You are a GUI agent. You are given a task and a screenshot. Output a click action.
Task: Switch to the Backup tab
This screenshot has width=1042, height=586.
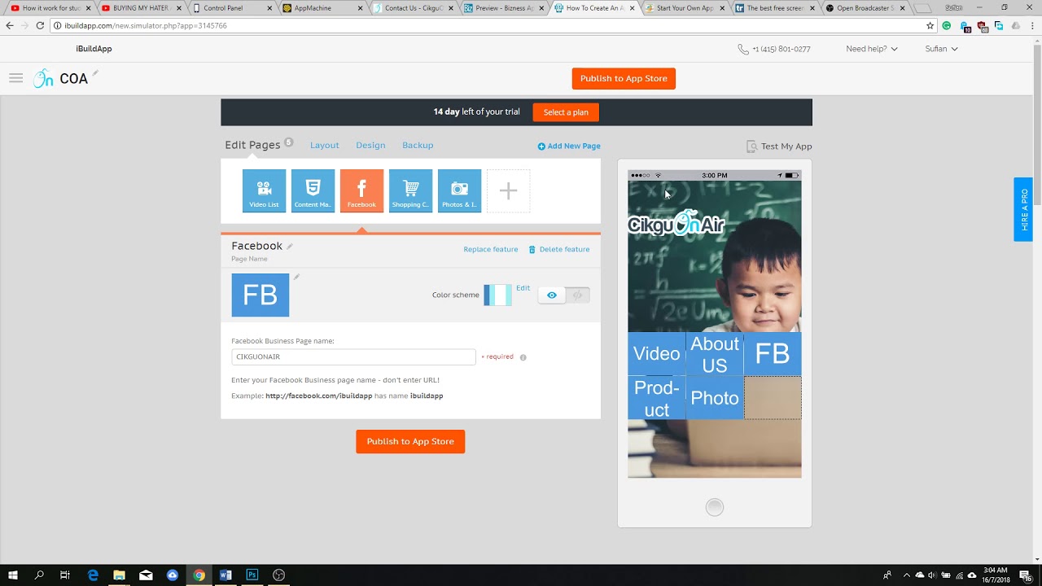418,145
